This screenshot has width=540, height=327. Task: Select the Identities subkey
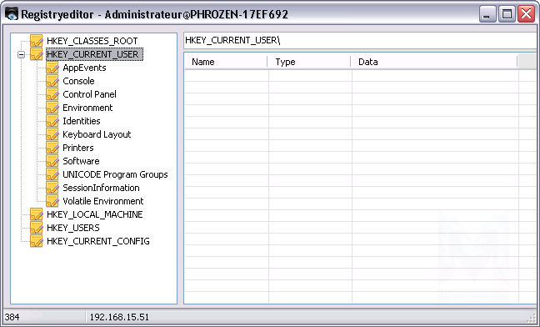click(x=82, y=121)
